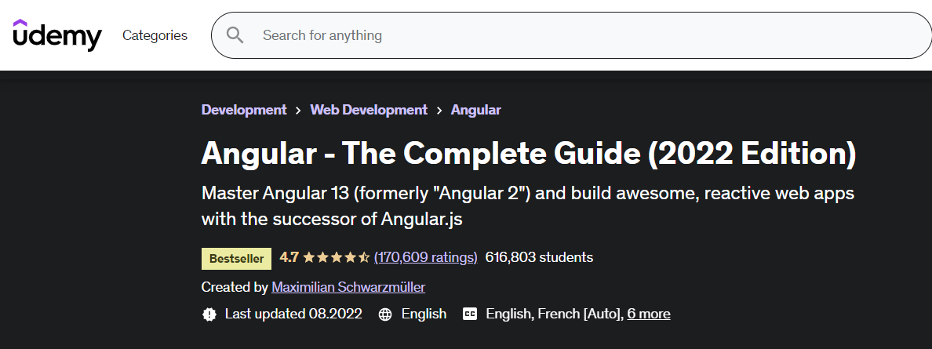Open the Categories menu
The image size is (932, 349).
[155, 35]
